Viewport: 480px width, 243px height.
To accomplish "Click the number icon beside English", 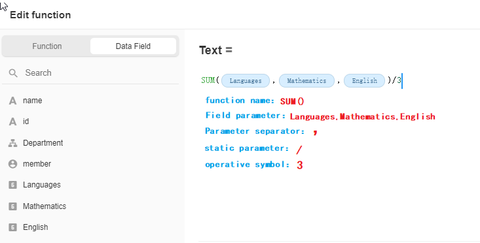I will [12, 227].
